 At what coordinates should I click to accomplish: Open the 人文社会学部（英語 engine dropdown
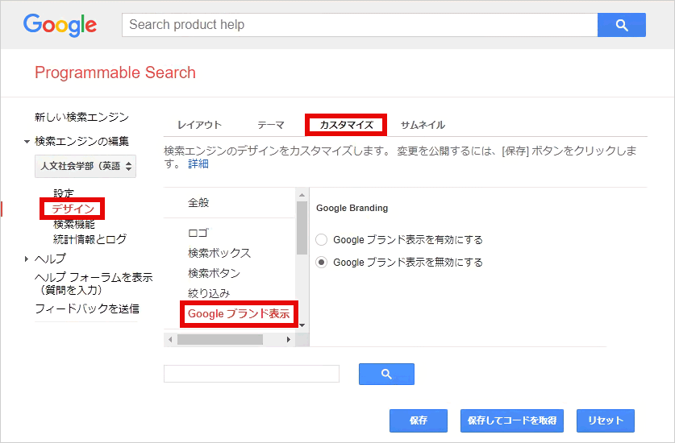click(85, 166)
